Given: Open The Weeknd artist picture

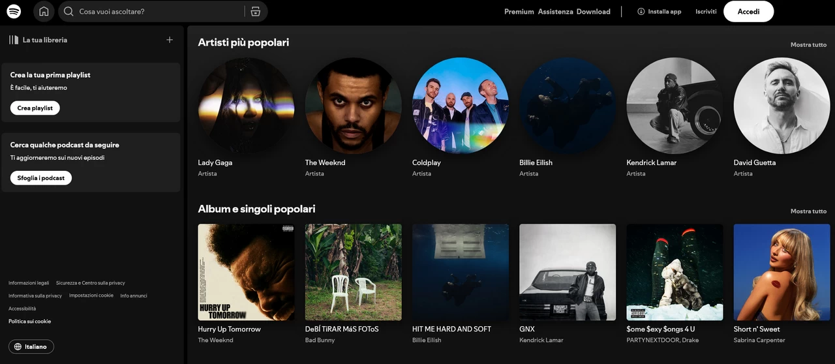Looking at the screenshot, I should (353, 106).
